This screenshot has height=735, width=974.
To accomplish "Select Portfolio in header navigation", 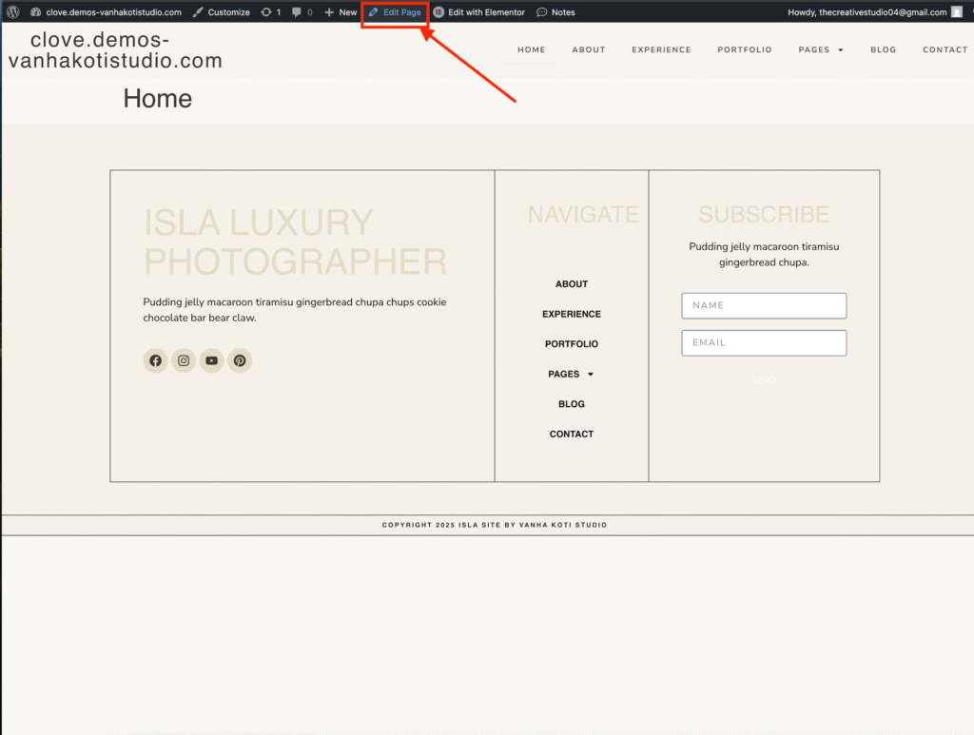I will [x=745, y=49].
